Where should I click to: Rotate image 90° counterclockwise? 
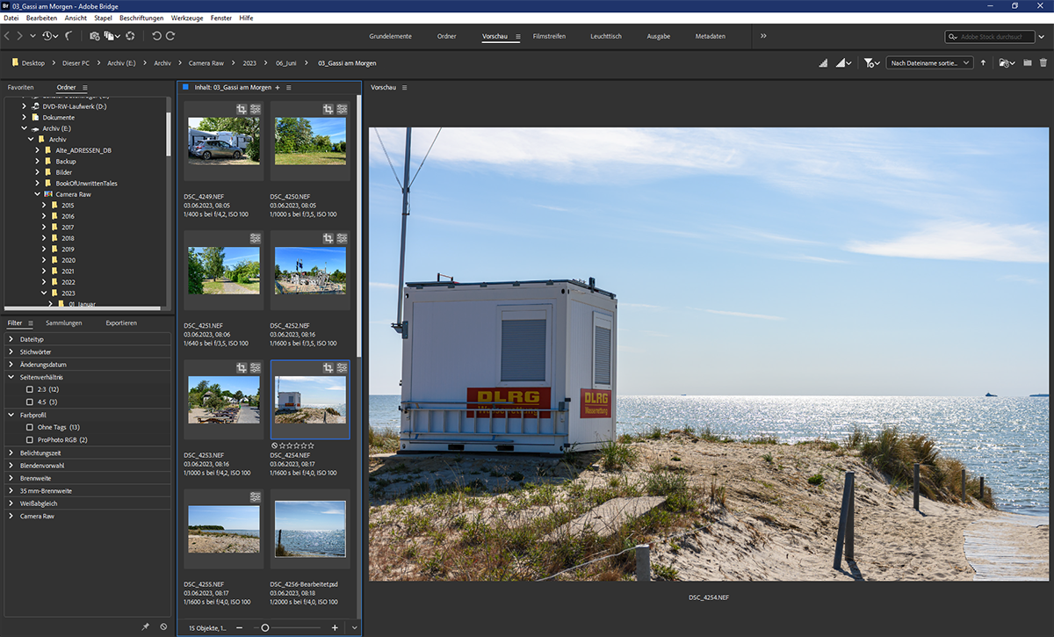[156, 36]
